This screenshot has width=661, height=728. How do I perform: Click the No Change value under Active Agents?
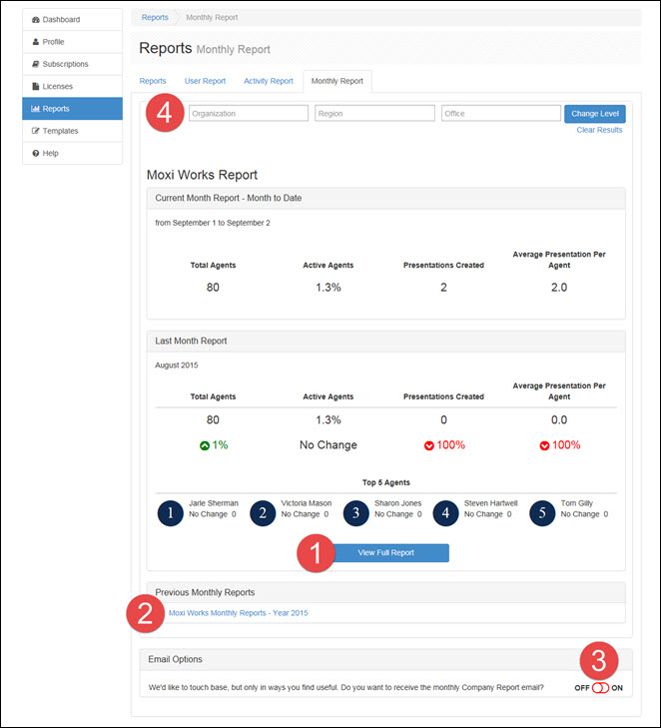coord(329,445)
